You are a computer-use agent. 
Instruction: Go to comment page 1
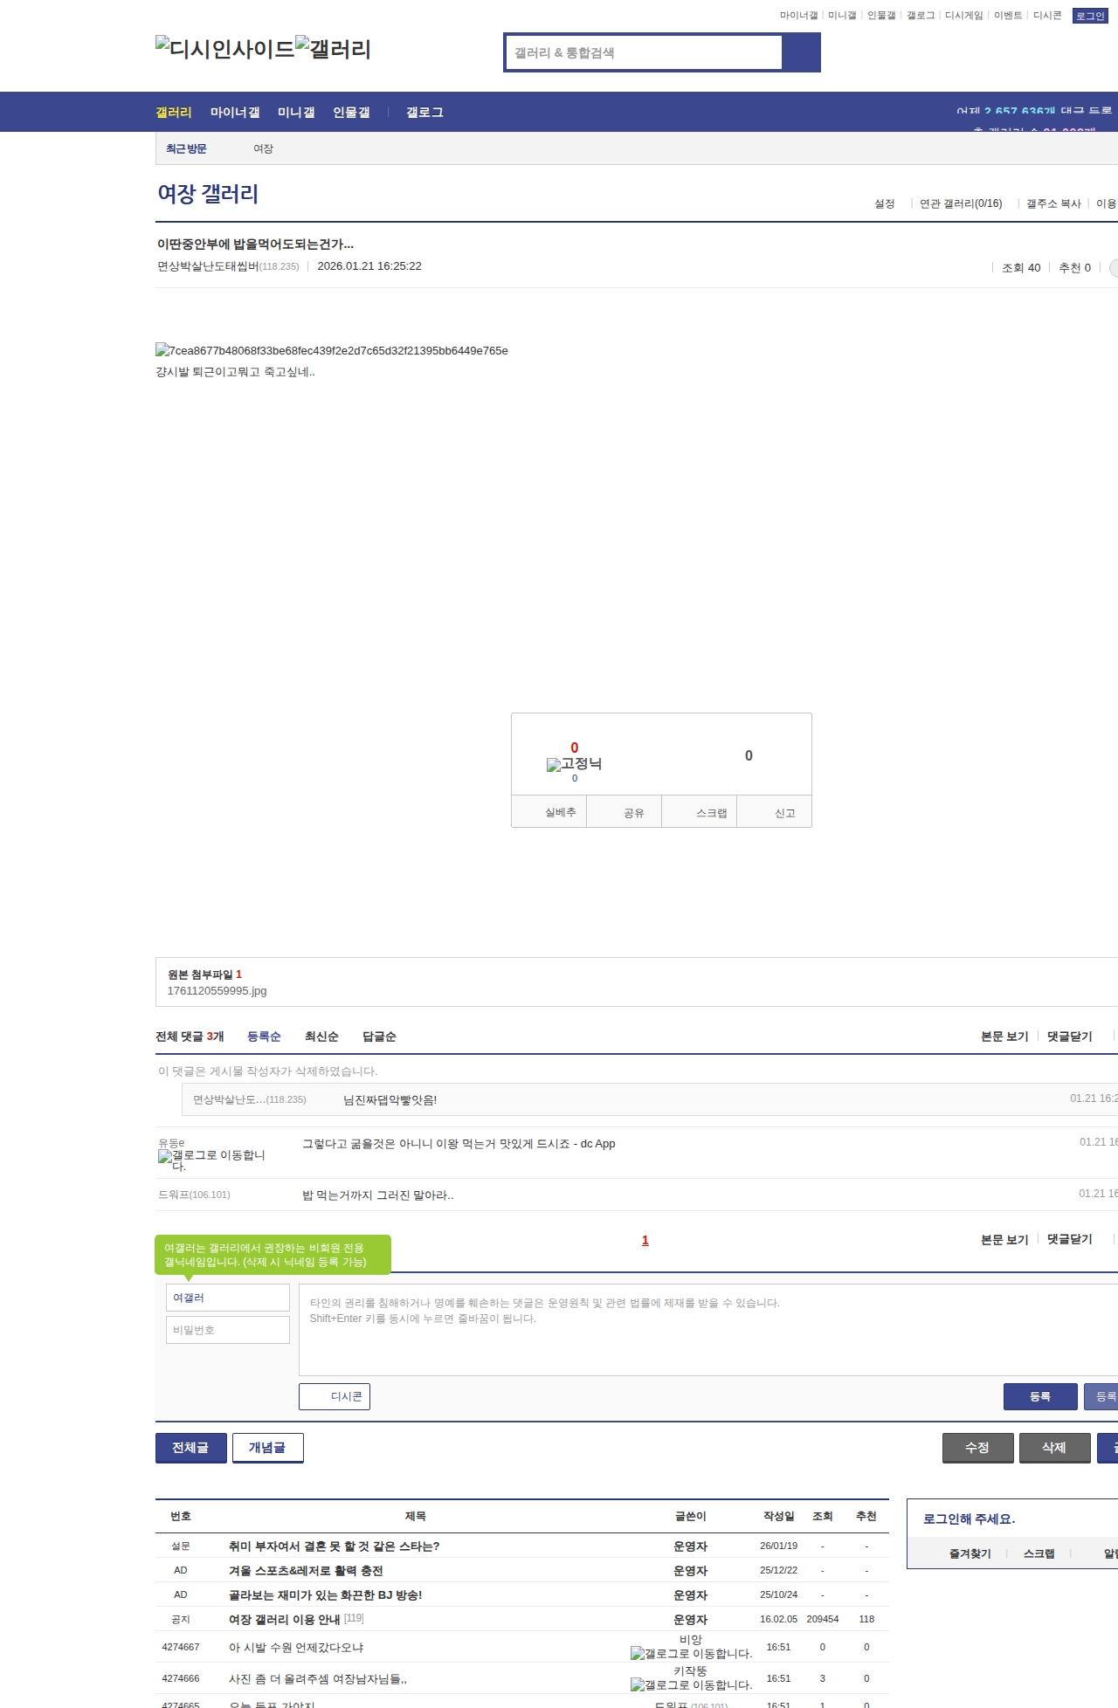pyautogui.click(x=645, y=1240)
